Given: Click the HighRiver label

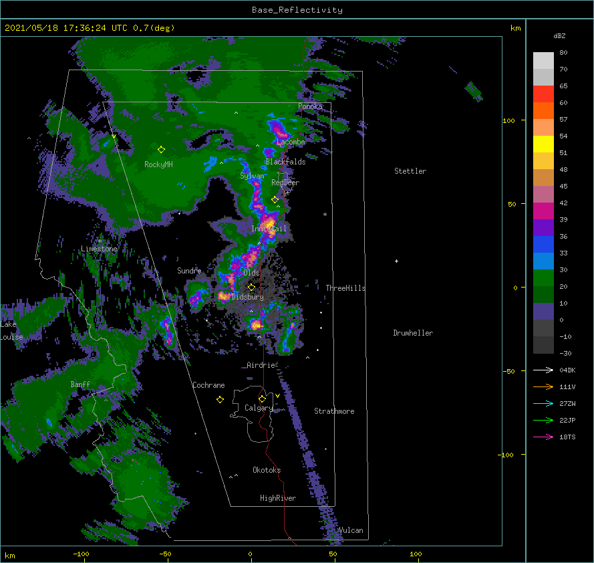Looking at the screenshot, I should tap(278, 498).
